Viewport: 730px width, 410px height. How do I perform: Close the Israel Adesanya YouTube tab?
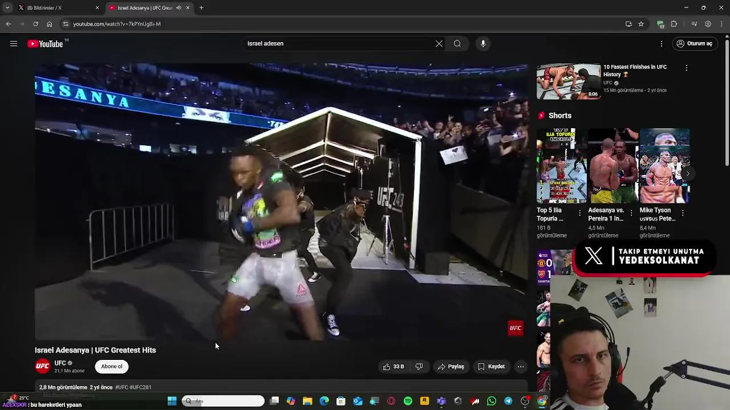(x=188, y=8)
